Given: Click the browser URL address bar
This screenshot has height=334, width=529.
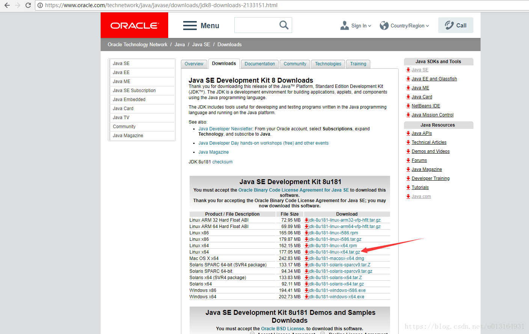Looking at the screenshot, I should (x=282, y=5).
